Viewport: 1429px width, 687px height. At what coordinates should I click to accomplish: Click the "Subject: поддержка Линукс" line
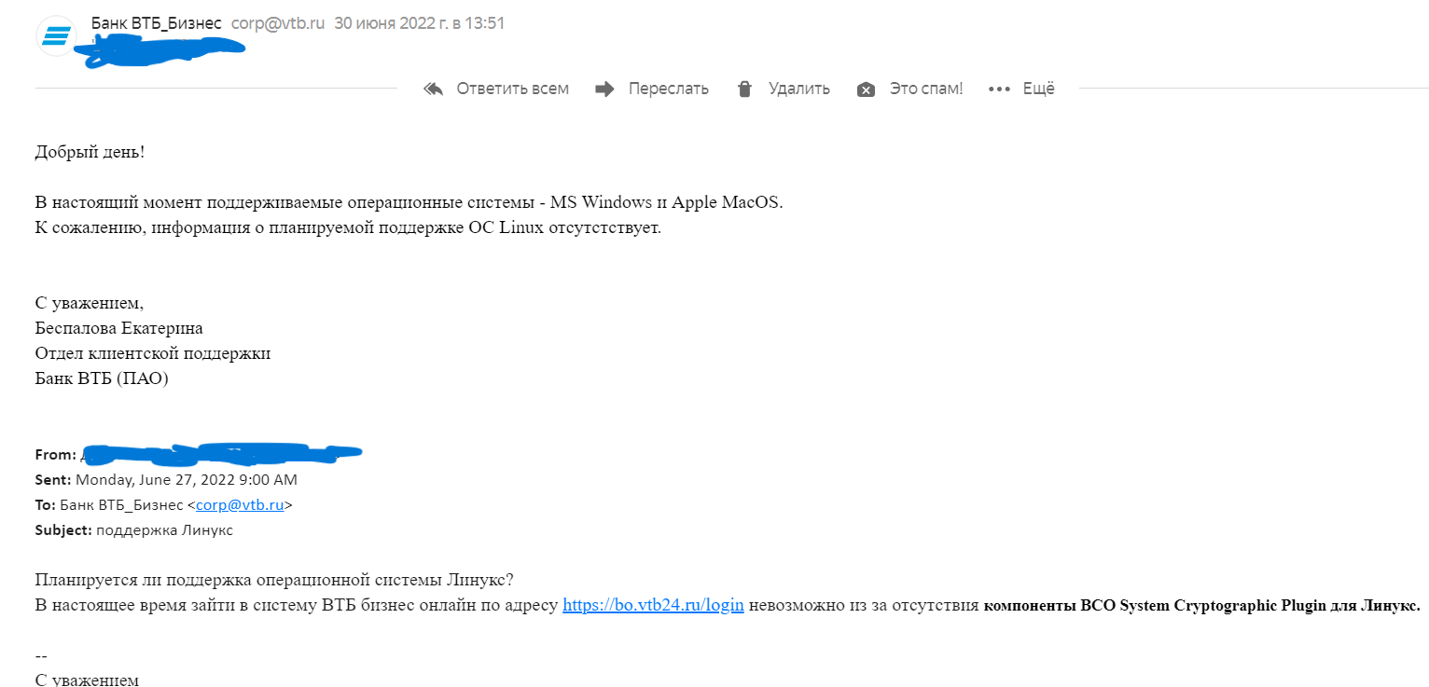coord(134,530)
